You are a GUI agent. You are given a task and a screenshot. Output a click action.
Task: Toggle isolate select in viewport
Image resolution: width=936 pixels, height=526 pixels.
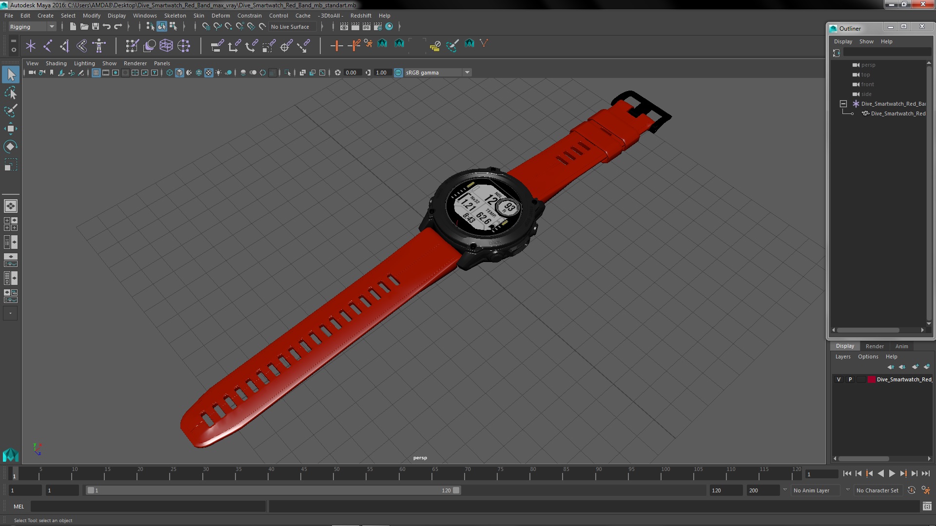[288, 73]
